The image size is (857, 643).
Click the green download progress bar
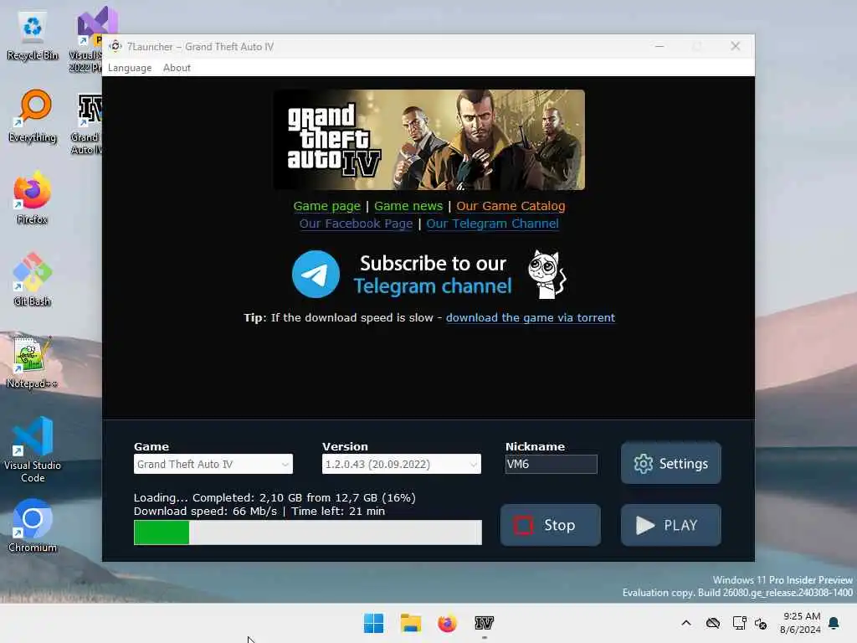308,532
